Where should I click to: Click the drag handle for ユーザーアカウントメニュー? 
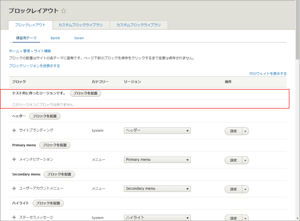tap(14, 189)
